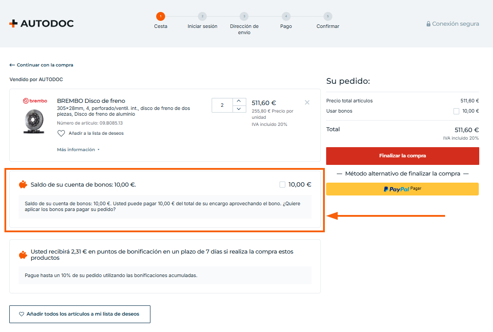Pay using the PayPal button
The width and height of the screenshot is (493, 332).
coord(402,189)
